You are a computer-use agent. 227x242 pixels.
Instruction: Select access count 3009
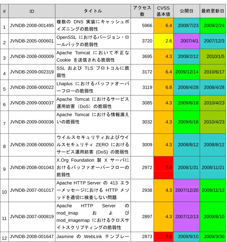pos(142,145)
